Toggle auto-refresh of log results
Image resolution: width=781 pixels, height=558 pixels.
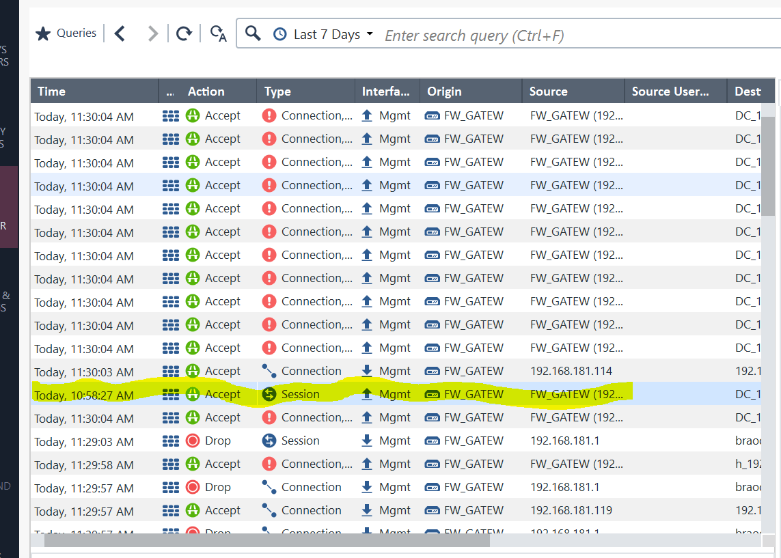(x=217, y=34)
